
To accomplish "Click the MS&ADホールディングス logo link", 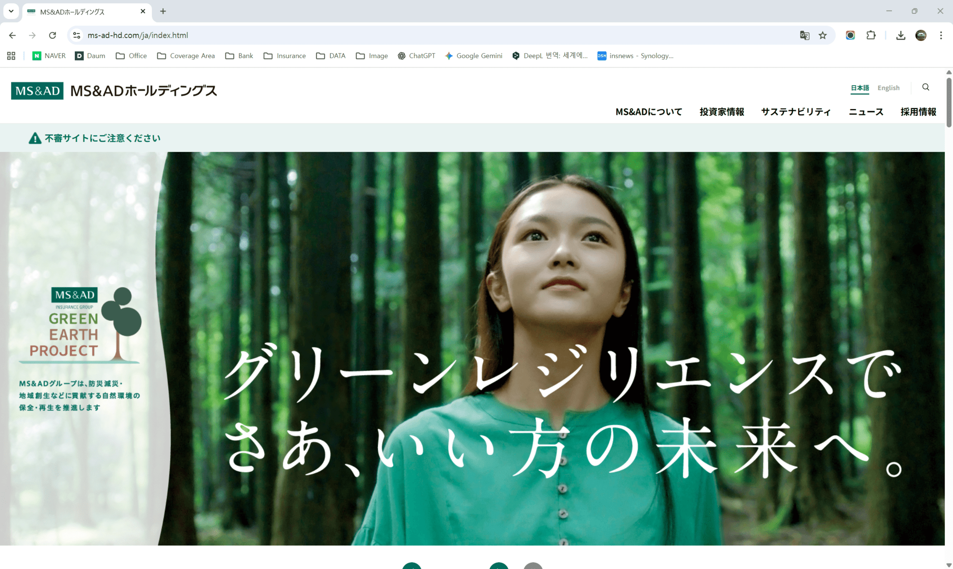I will tap(114, 91).
